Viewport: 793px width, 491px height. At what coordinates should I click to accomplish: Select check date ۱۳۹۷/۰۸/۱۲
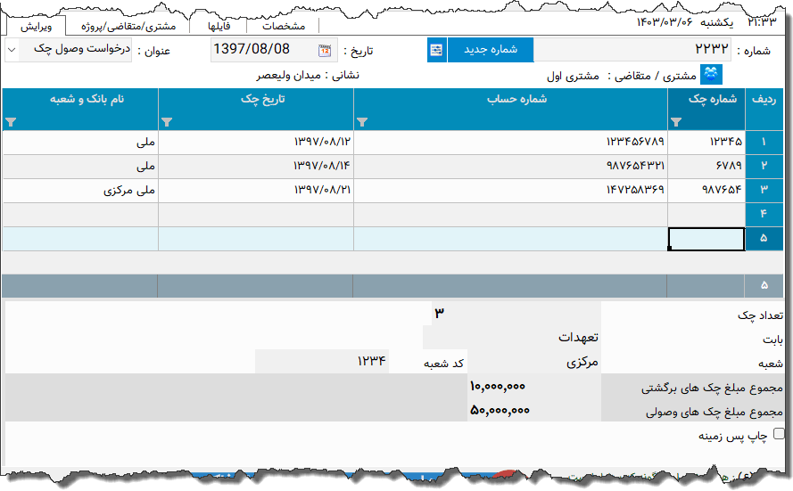point(256,143)
